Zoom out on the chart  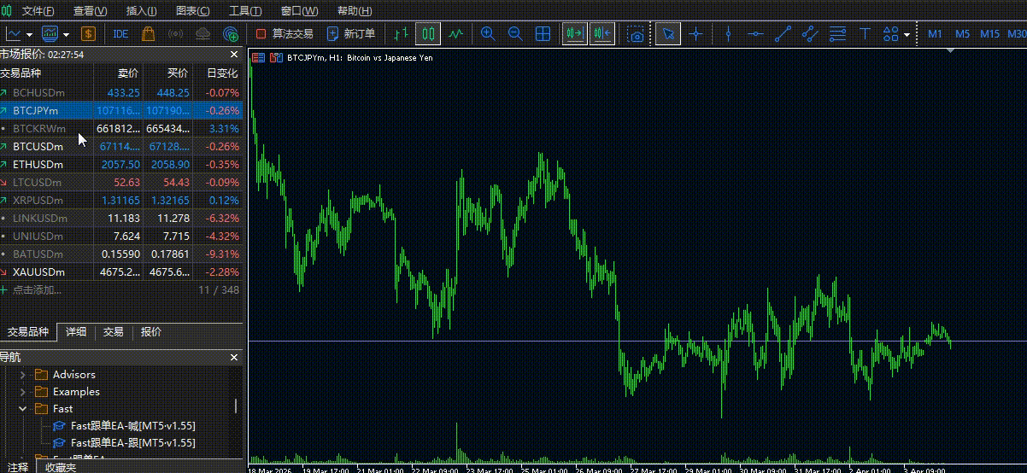click(x=515, y=34)
